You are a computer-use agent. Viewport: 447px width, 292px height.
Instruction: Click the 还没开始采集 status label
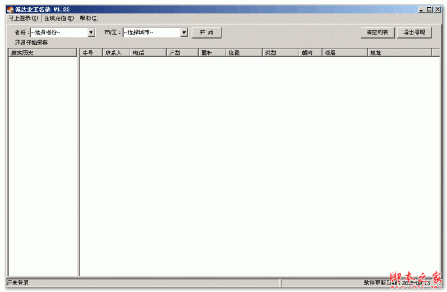click(x=31, y=42)
